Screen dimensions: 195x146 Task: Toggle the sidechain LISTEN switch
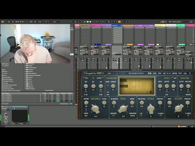103,78
